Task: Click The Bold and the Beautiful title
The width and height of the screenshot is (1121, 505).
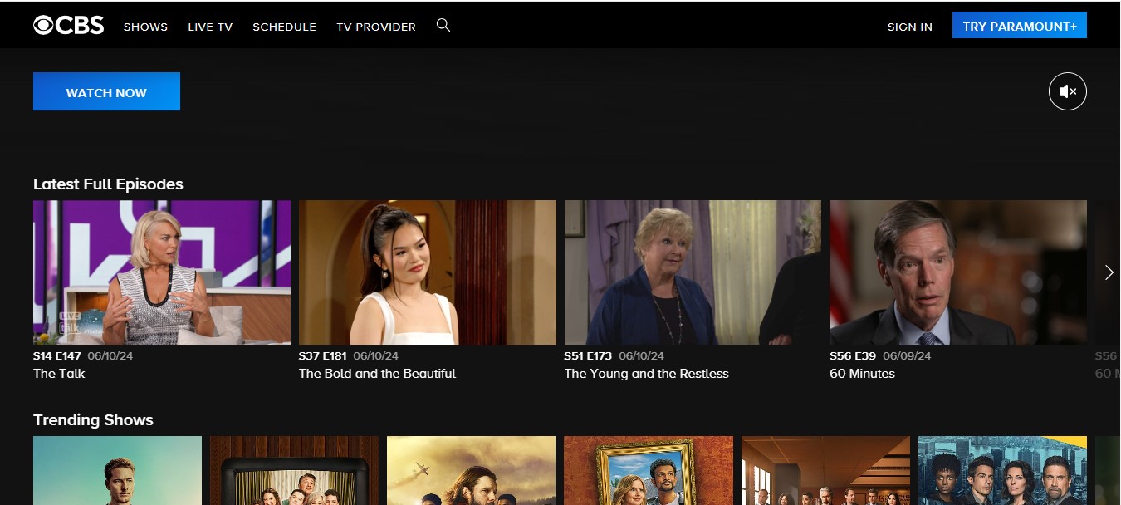Action: (x=377, y=374)
